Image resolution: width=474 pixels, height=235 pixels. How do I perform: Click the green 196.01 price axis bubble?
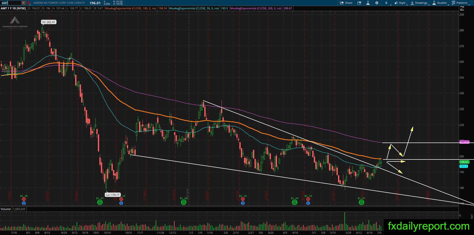[x=464, y=162]
